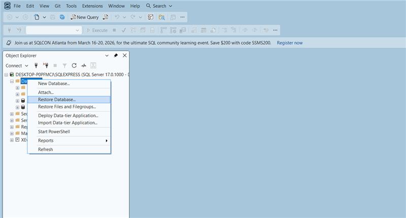Screen dimensions: 406x218
Task: Choose New Database menu entry
Action: [x=54, y=84]
